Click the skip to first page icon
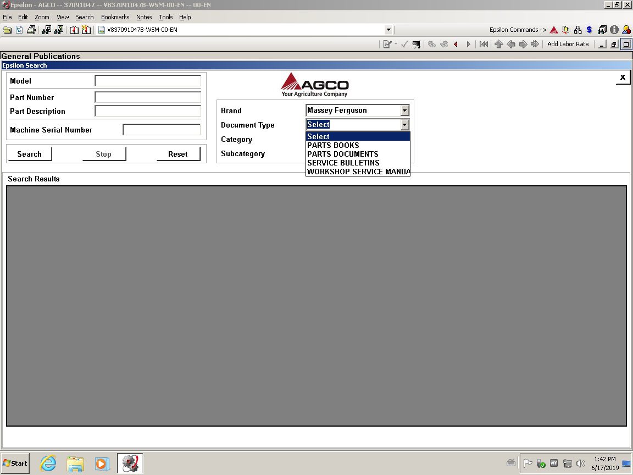The width and height of the screenshot is (633, 475). 484,44
